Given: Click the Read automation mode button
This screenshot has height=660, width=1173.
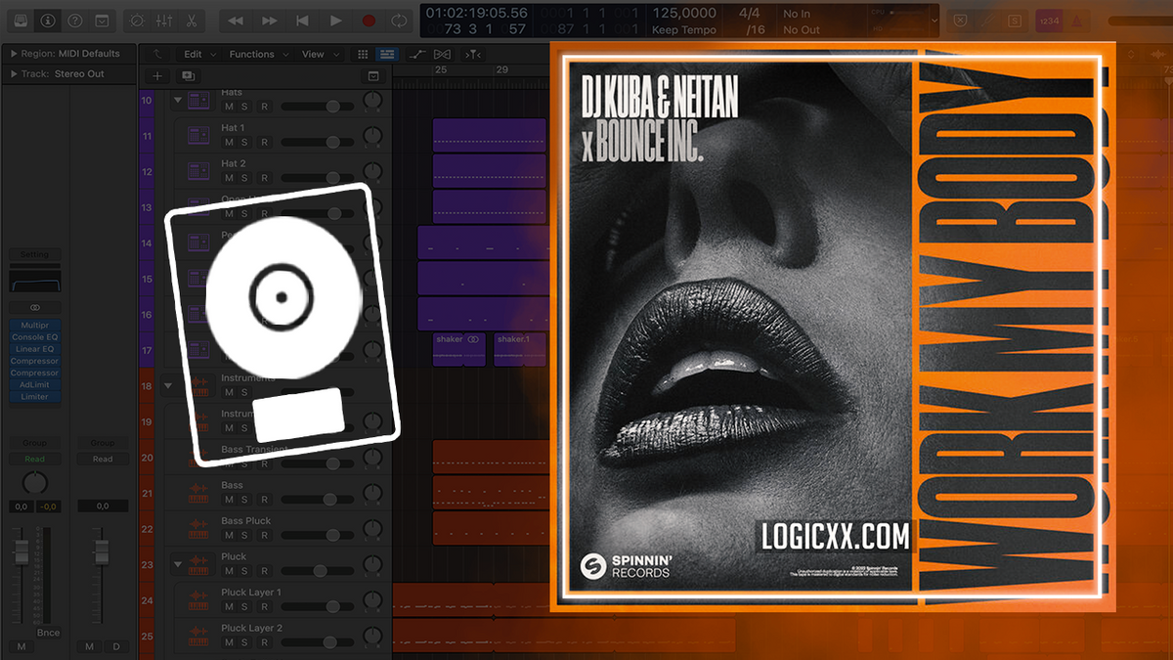Looking at the screenshot, I should coord(35,458).
